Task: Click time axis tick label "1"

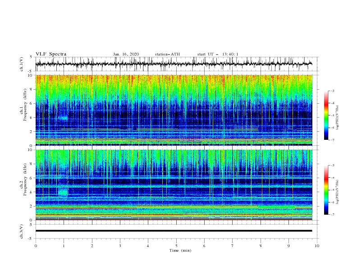Action: click(x=64, y=246)
